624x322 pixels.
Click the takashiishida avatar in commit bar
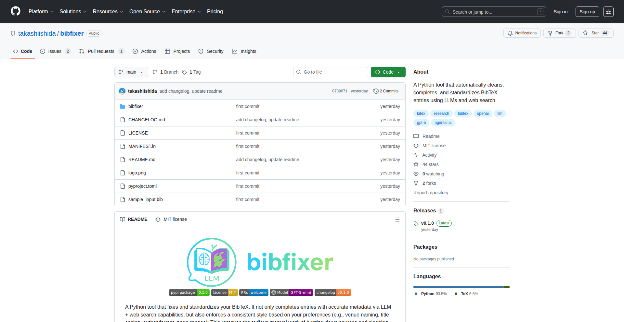pyautogui.click(x=122, y=91)
